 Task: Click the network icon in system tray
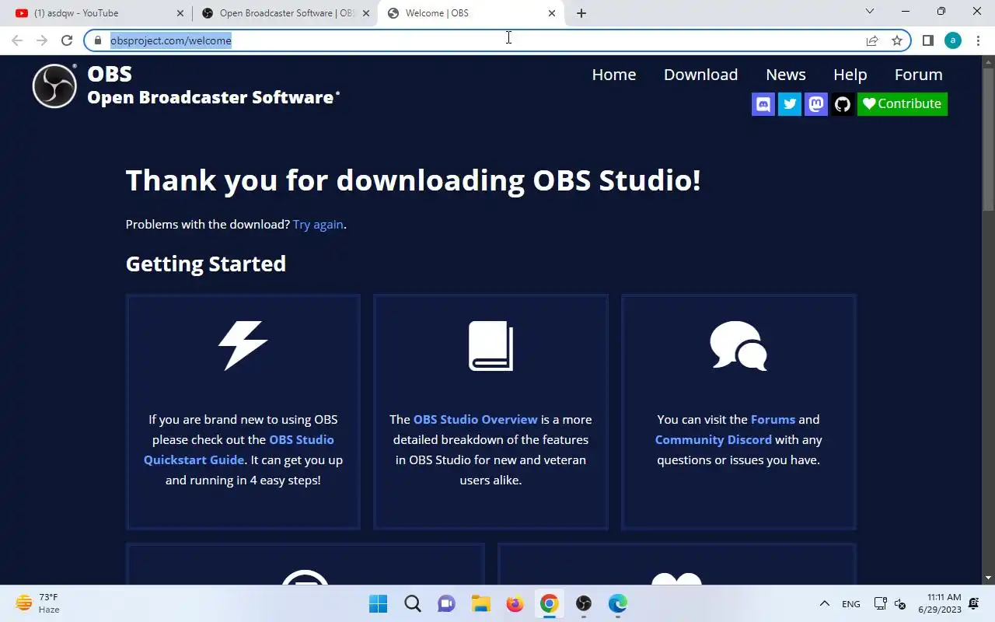[880, 603]
